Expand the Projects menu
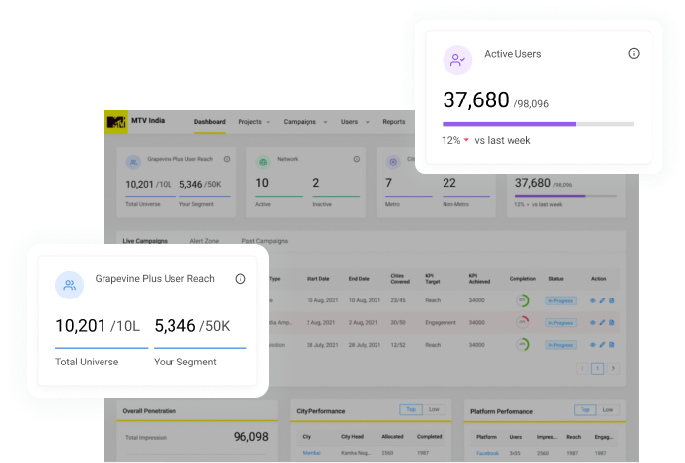685x463 pixels. coord(254,122)
